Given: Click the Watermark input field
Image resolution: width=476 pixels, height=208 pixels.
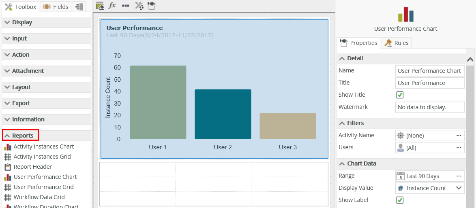Looking at the screenshot, I should coord(430,107).
